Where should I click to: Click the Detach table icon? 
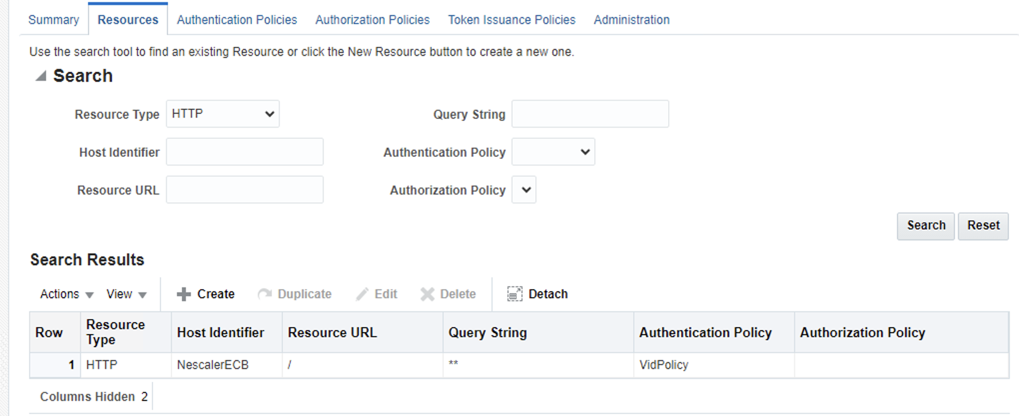click(x=514, y=294)
